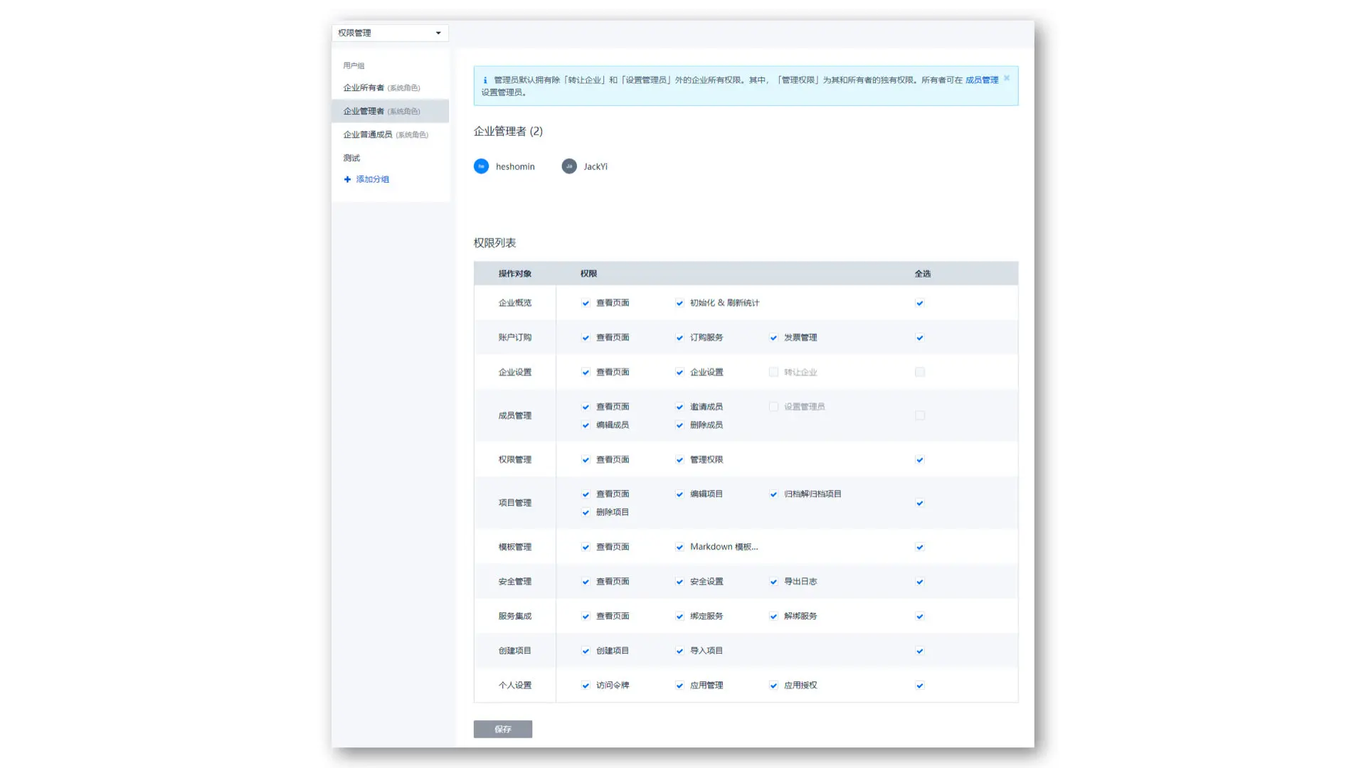
Task: Uncheck 导出日志 under 安全管理
Action: click(773, 582)
